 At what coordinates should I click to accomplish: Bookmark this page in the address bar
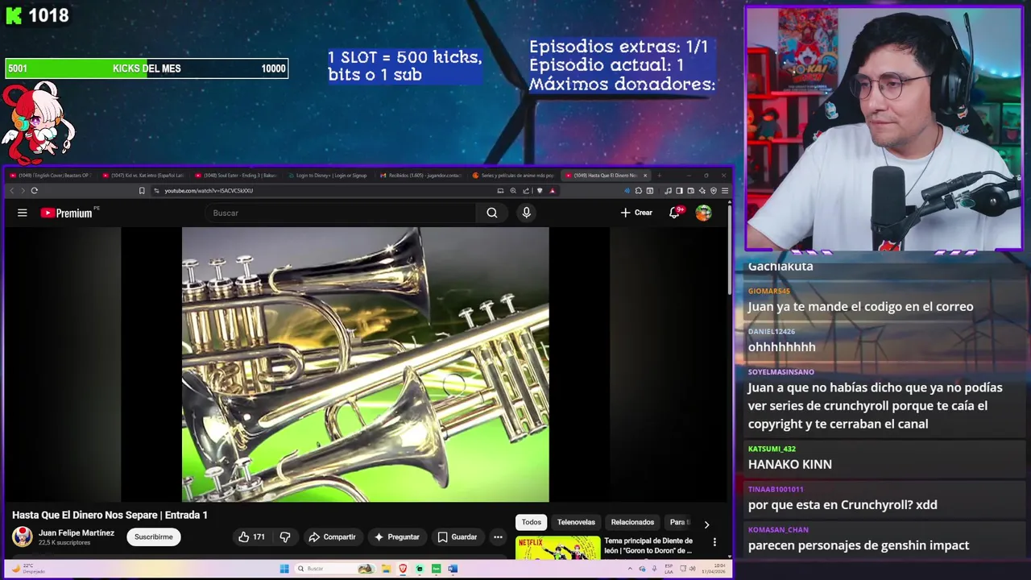pos(142,191)
